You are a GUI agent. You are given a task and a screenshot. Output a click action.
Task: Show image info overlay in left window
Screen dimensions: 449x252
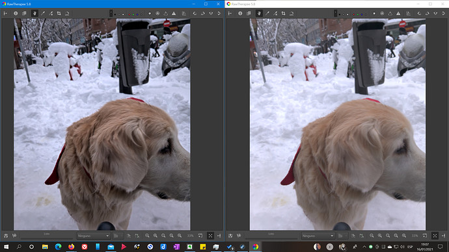click(x=16, y=14)
